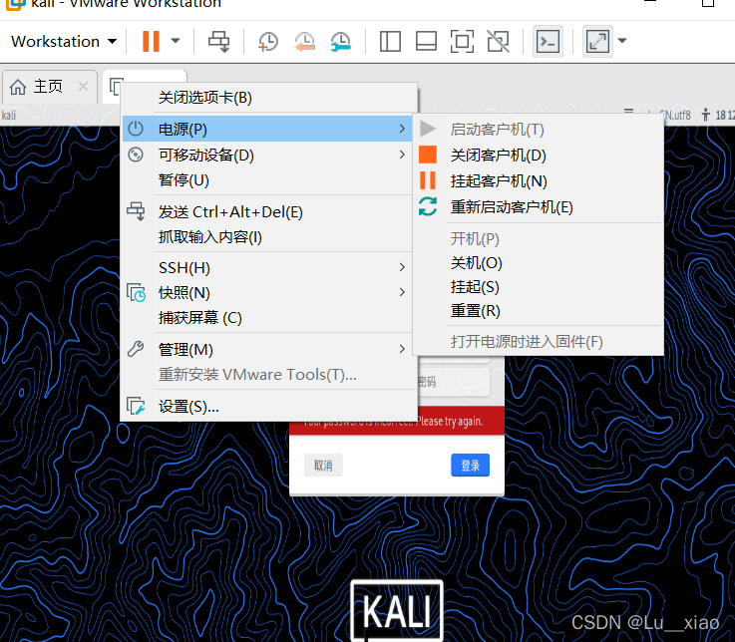Click the accessibility figure icon in Kali panel

(705, 115)
